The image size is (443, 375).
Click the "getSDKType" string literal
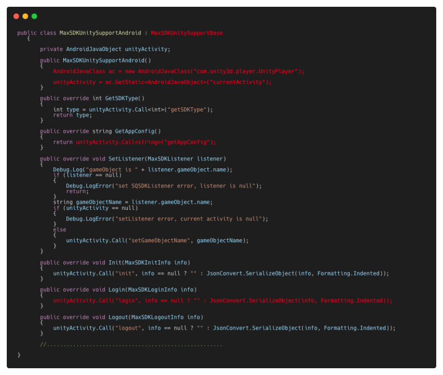coord(187,109)
